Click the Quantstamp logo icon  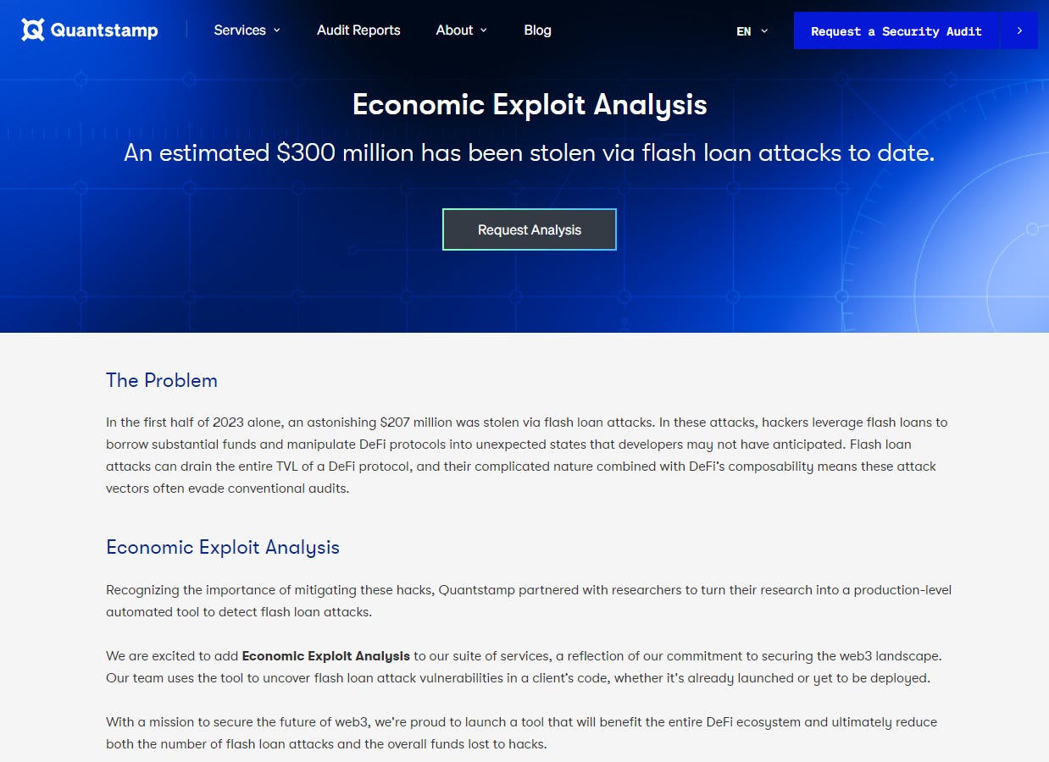pyautogui.click(x=32, y=30)
